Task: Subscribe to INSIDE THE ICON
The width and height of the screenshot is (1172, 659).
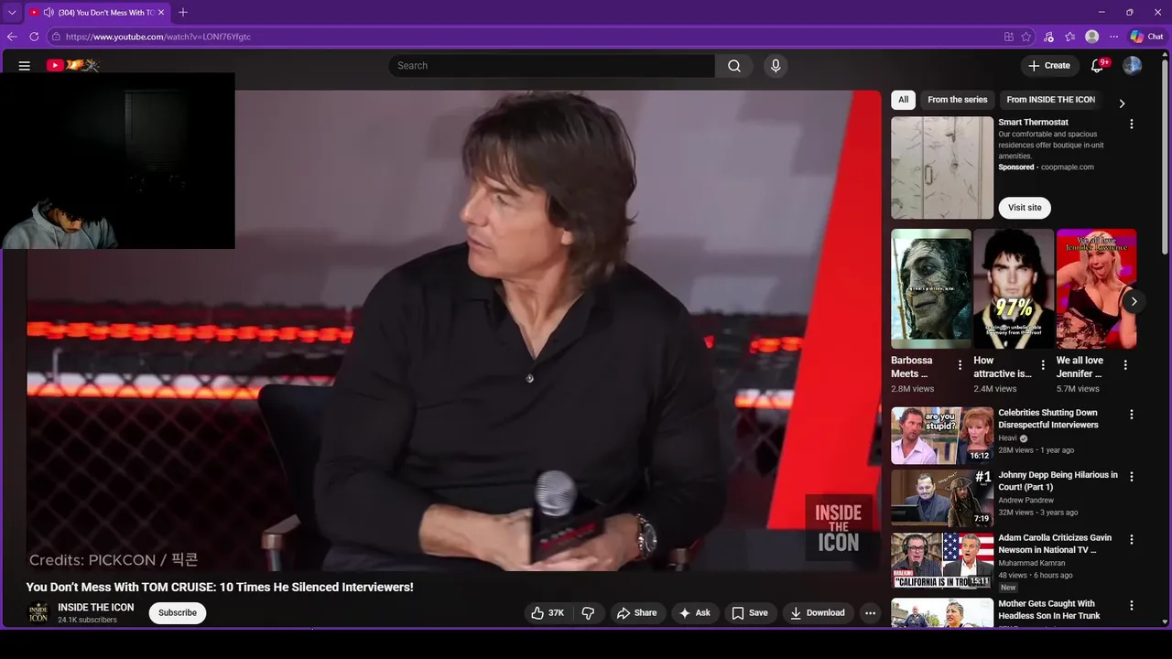Action: click(x=178, y=613)
